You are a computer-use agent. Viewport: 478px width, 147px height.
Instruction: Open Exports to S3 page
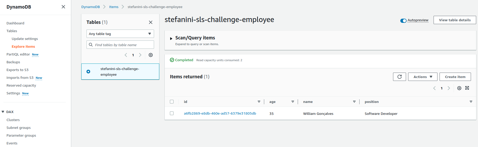pos(17,70)
